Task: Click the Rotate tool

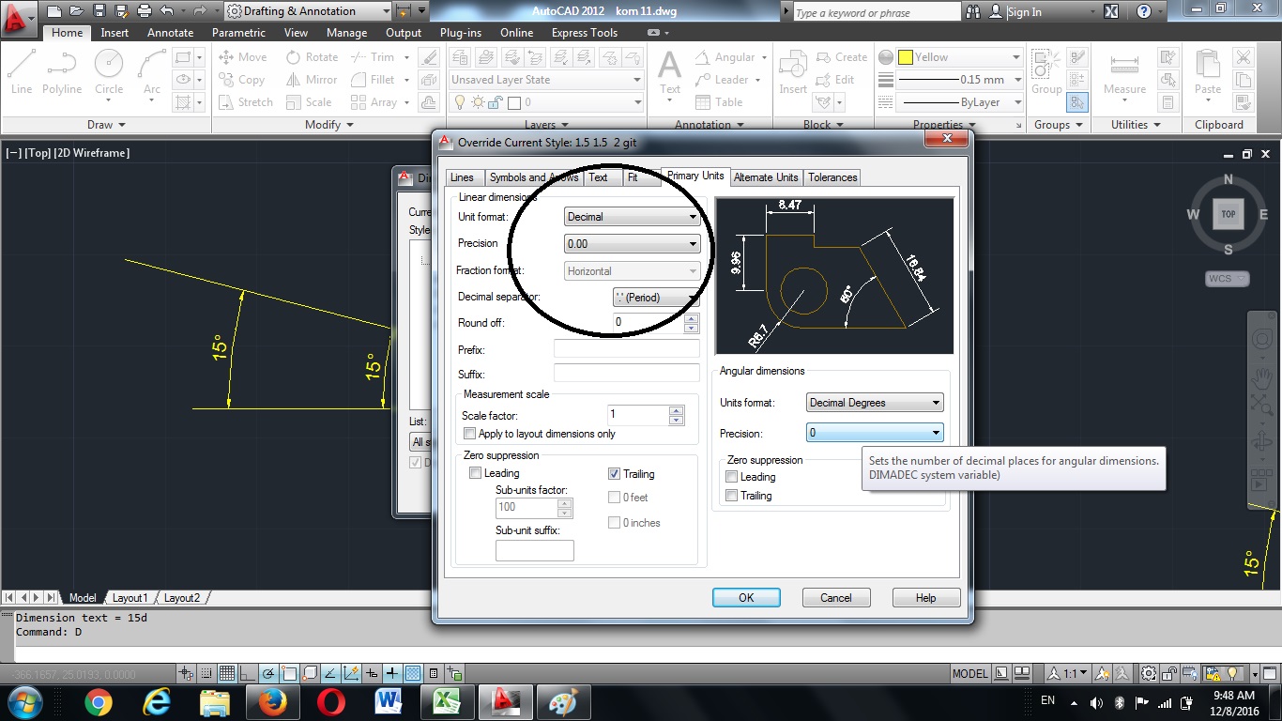Action: pyautogui.click(x=312, y=57)
